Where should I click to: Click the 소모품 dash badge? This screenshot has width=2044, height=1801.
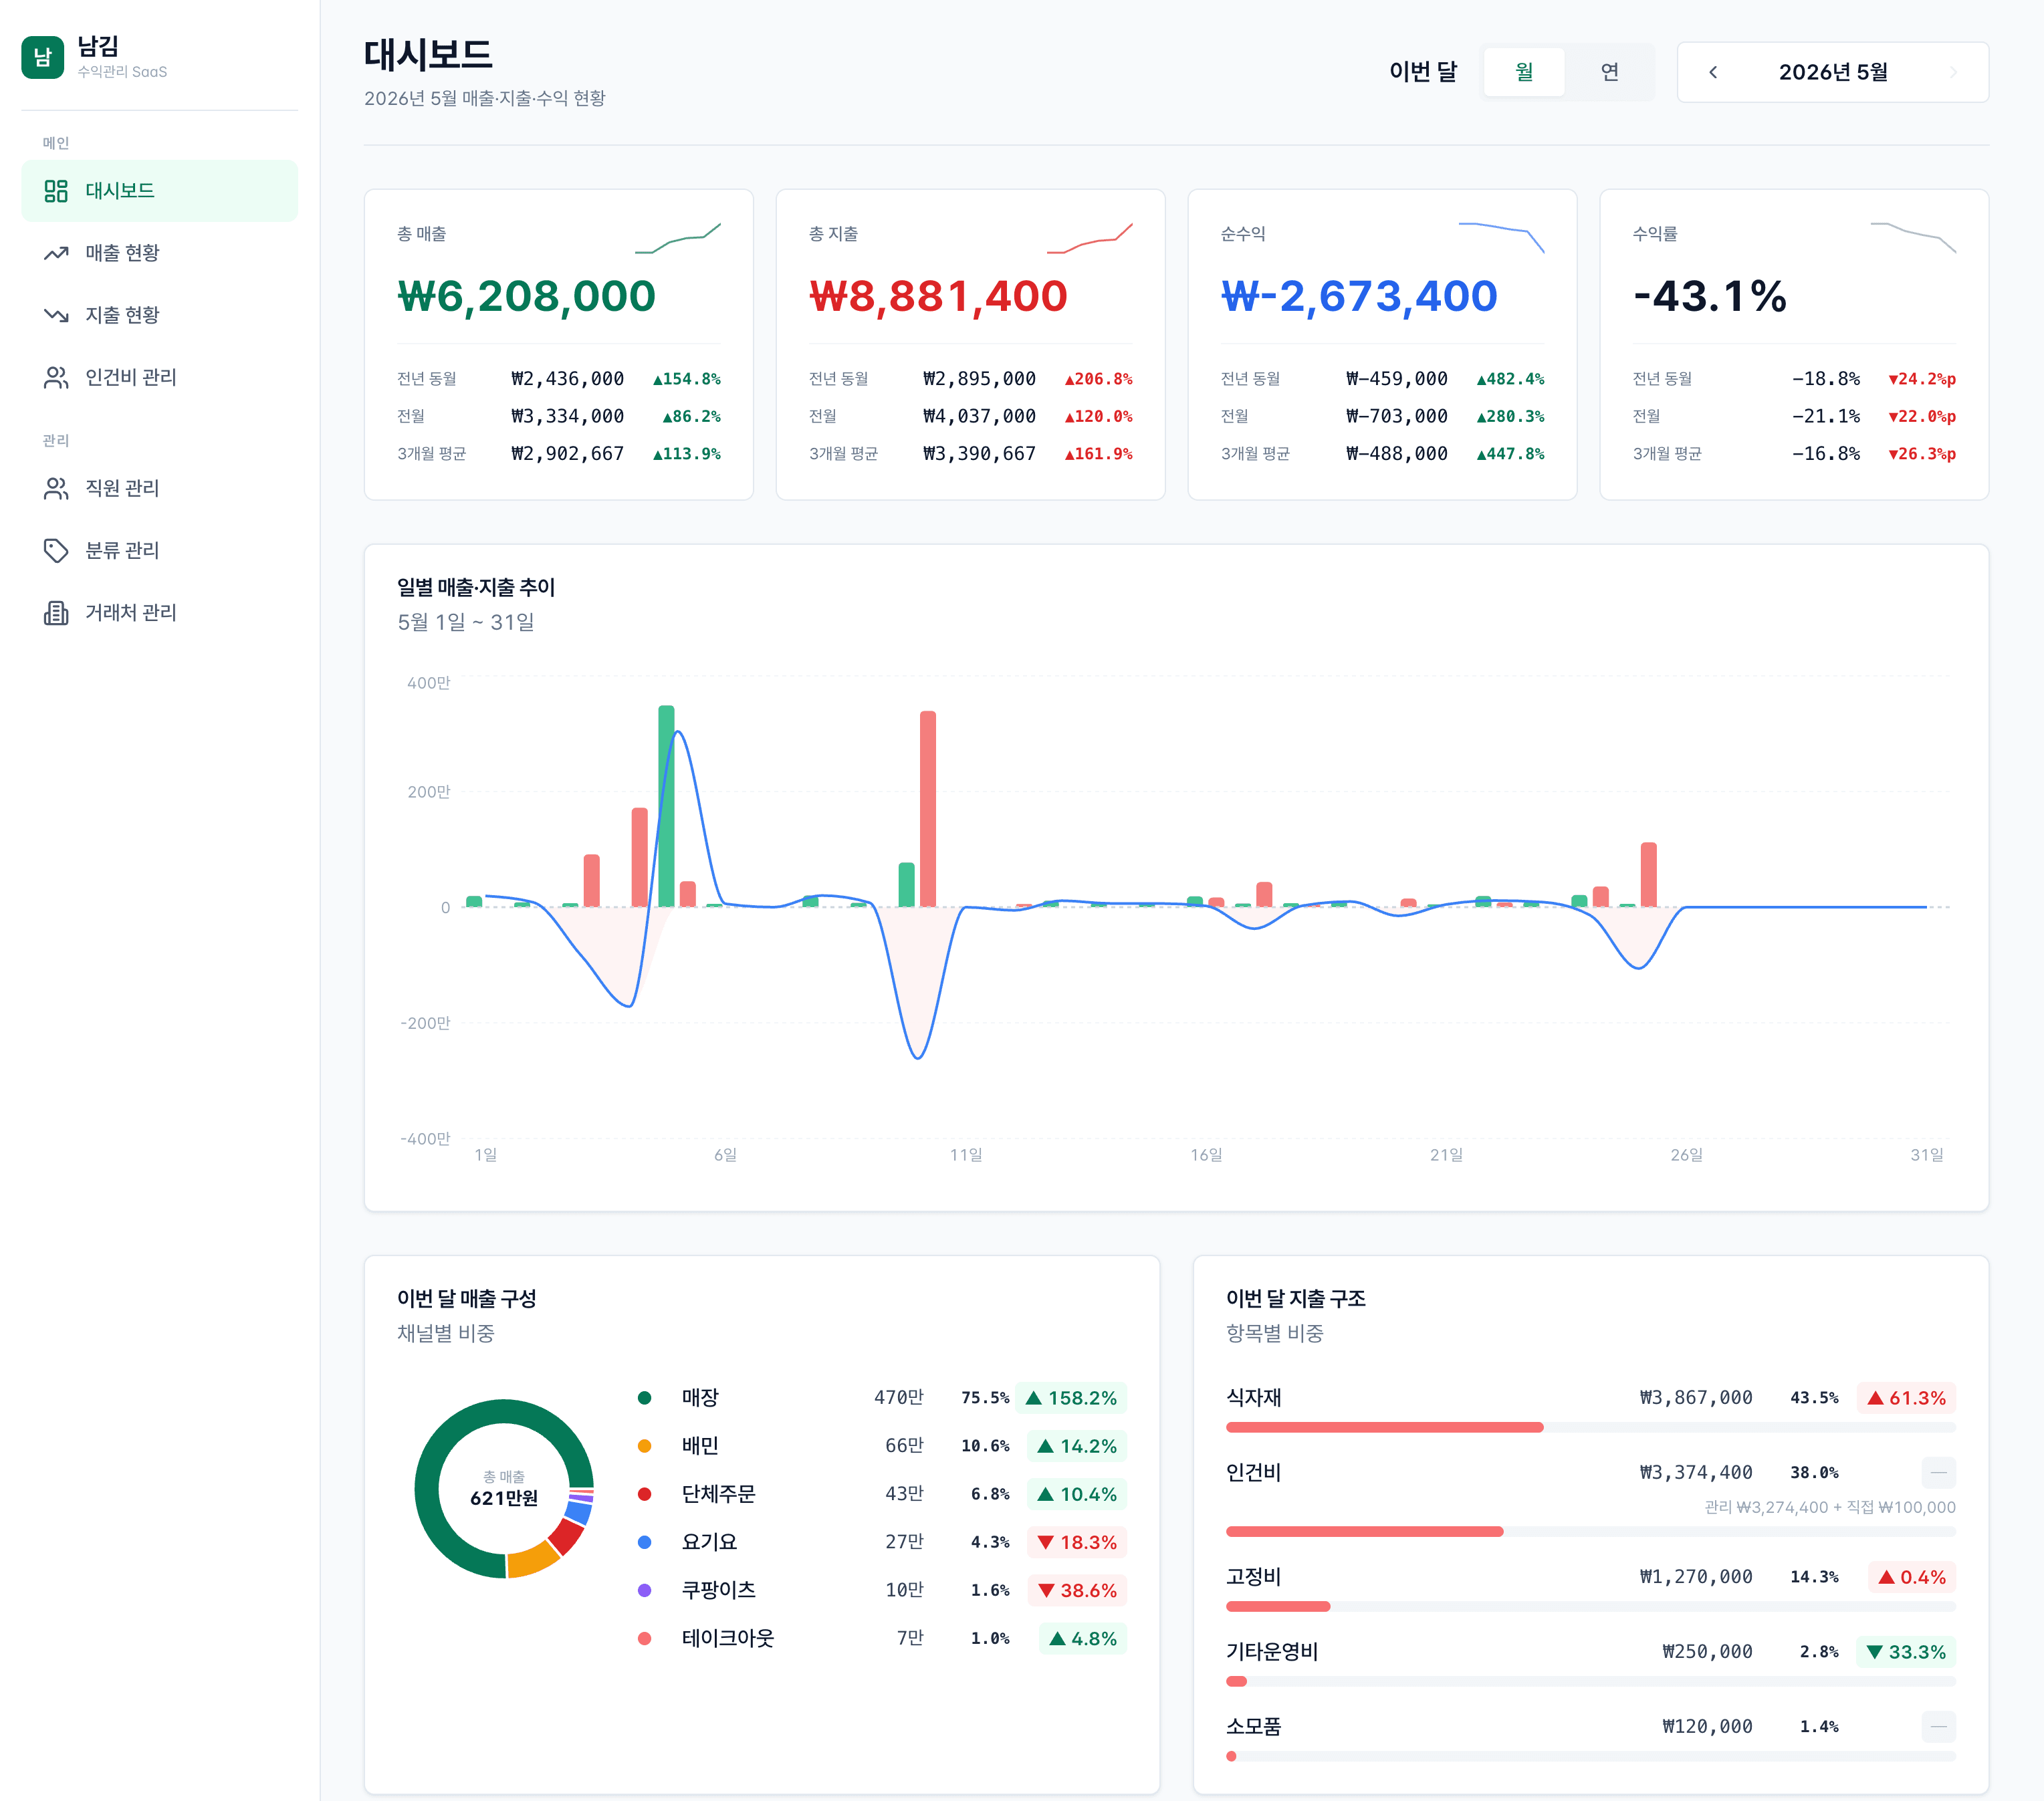[1938, 1726]
